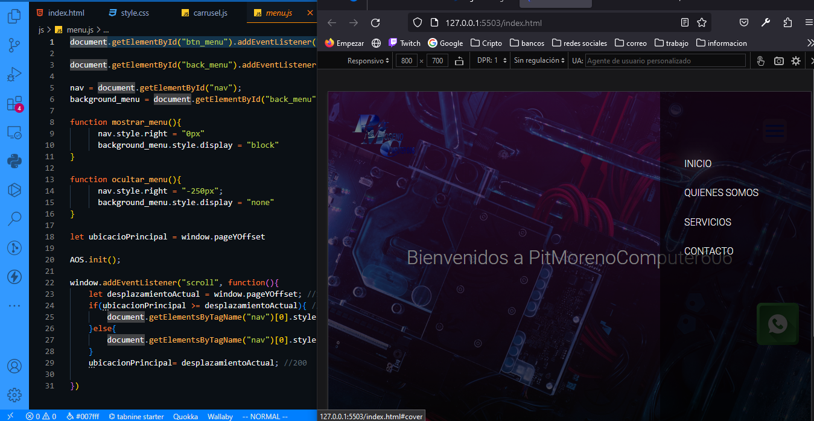
Task: Open the Extensions view with badge
Action: coord(14,103)
